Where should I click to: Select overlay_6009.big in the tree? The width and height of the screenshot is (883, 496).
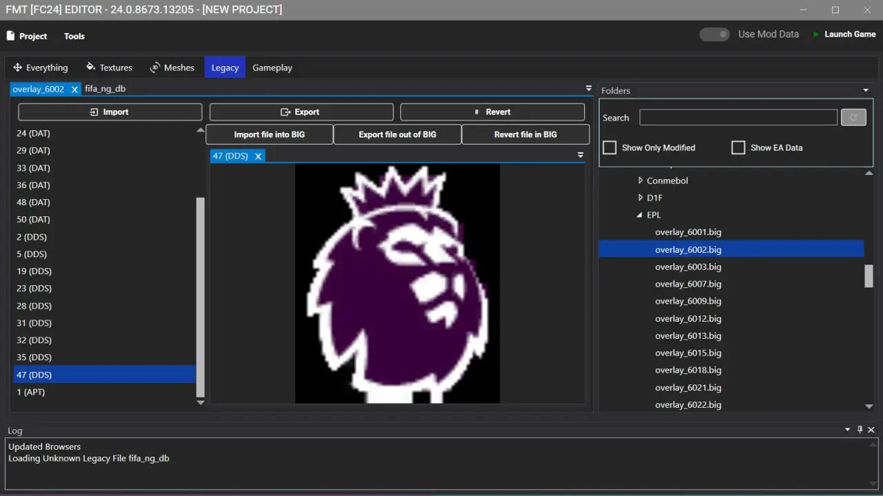[x=688, y=301]
